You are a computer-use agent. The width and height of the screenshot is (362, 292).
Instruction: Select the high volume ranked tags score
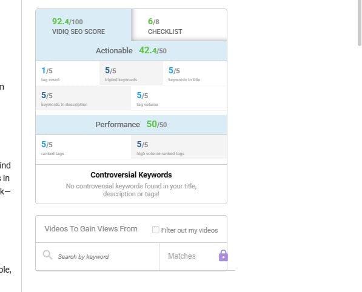[x=179, y=147]
